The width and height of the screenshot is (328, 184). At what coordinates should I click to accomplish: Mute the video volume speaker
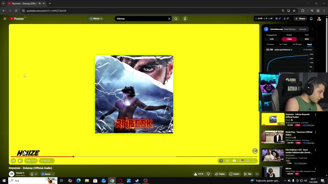pos(20,161)
